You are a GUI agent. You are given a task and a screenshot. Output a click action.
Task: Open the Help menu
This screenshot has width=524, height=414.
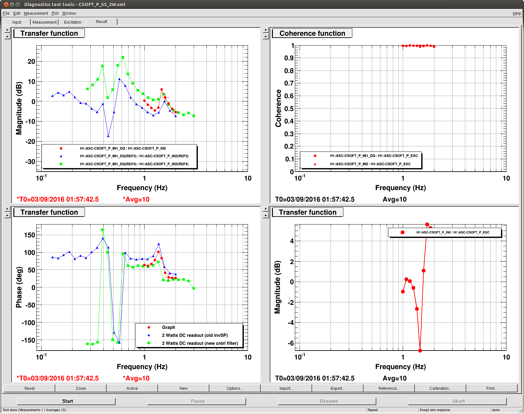click(517, 13)
